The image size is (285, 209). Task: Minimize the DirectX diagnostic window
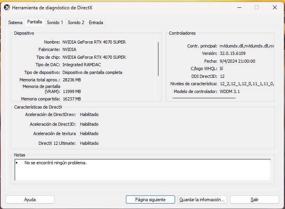(x=239, y=8)
